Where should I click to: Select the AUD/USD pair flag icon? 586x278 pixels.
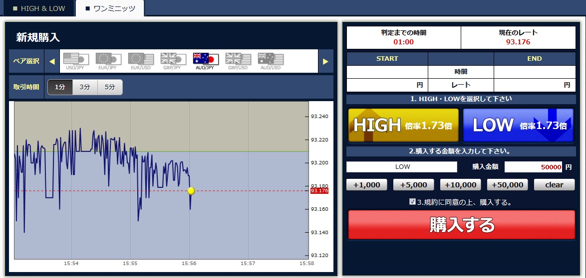[271, 59]
